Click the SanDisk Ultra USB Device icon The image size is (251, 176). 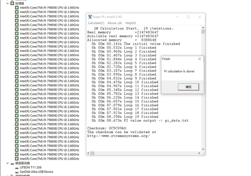17,172
